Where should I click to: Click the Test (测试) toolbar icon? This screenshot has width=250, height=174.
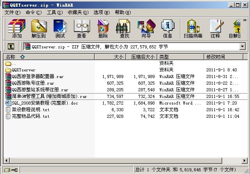60,28
